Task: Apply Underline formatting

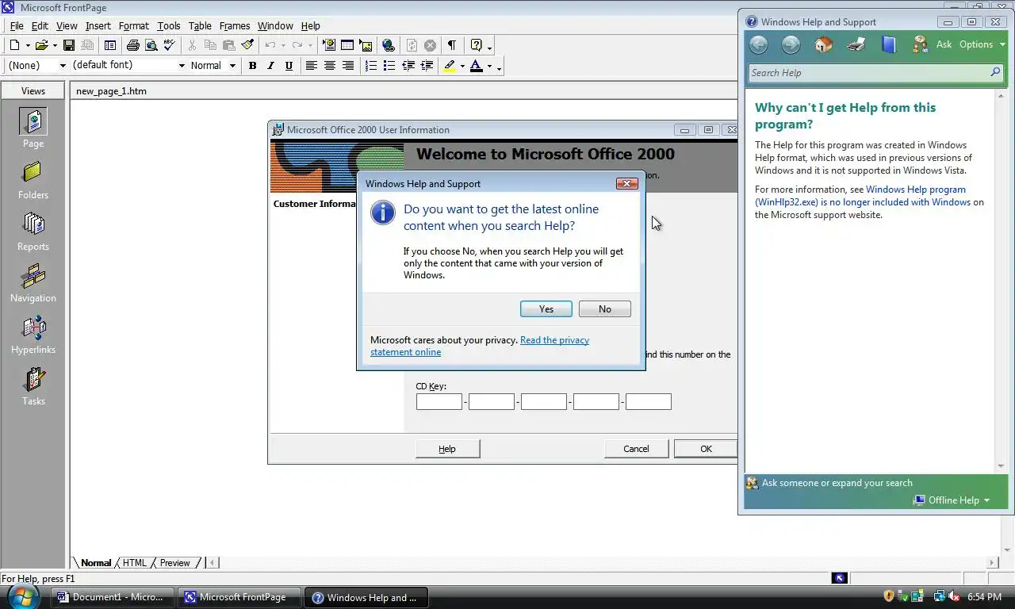Action: 289,66
